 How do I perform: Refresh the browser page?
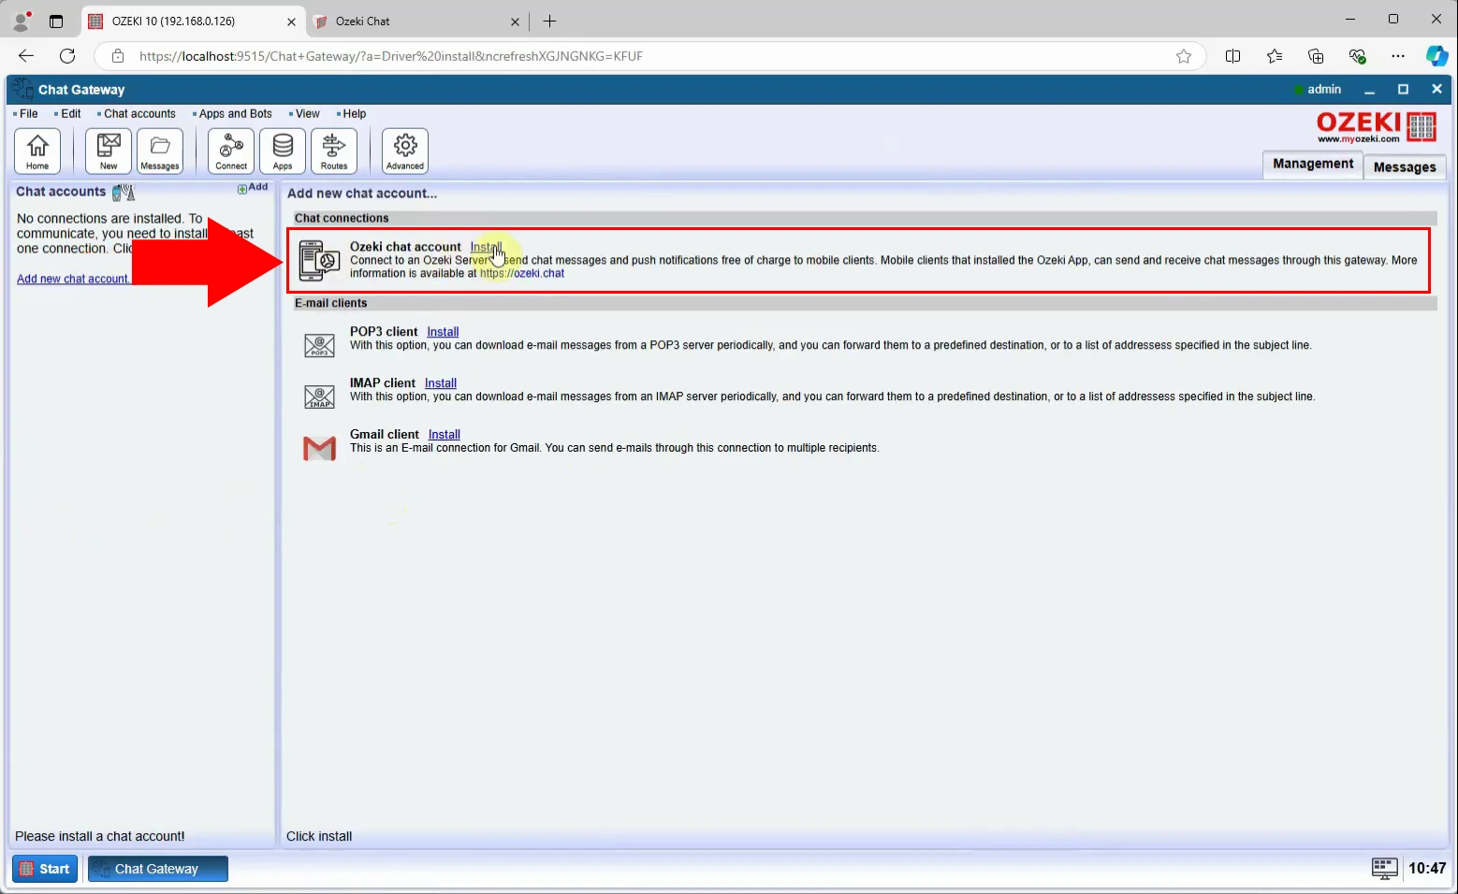coord(67,56)
